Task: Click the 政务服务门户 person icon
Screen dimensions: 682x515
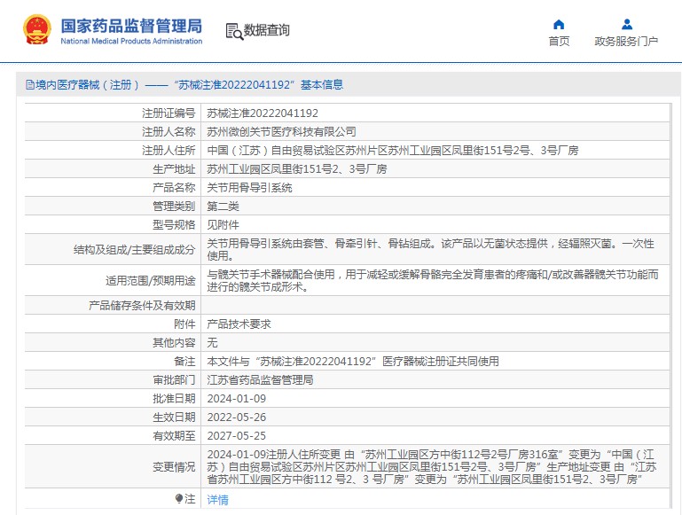Action: [626, 24]
